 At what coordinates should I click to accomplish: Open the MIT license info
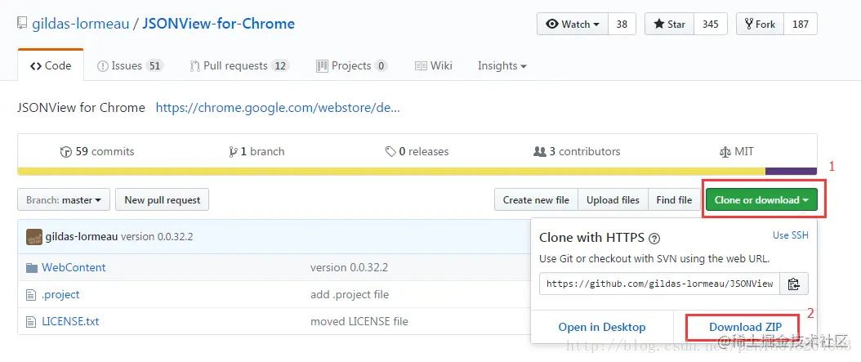coord(736,151)
